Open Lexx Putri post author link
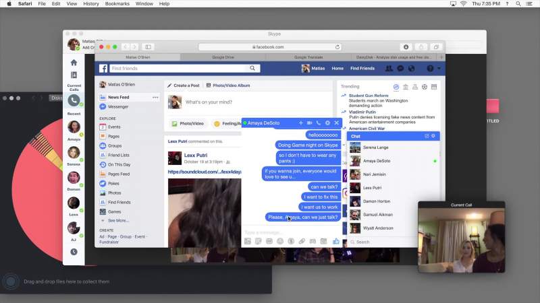 pos(196,156)
